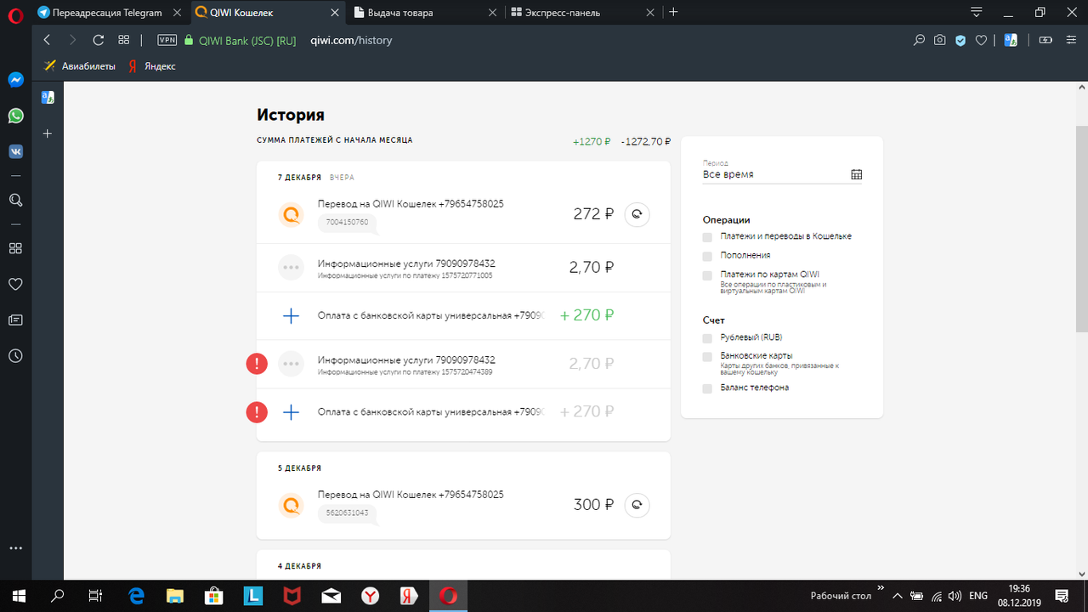Click error mark on failed +270 ₽ top-up
The image size is (1088, 612).
(257, 412)
